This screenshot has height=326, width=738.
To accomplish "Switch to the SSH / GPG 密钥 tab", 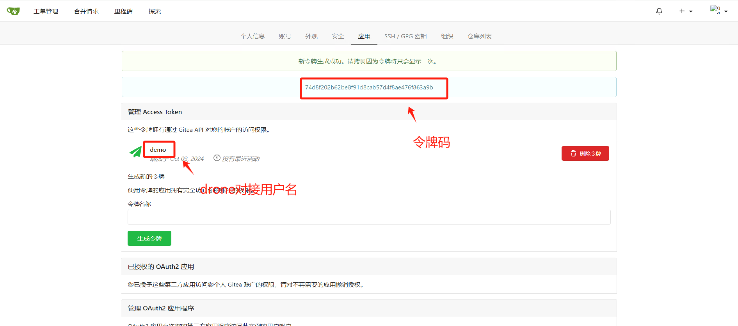I will tap(405, 36).
